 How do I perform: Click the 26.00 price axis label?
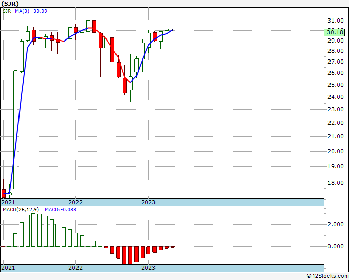[x=336, y=73]
